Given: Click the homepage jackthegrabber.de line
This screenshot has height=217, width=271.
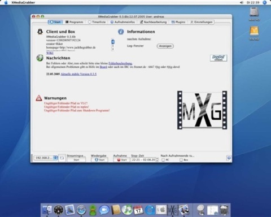Looking at the screenshot, I should click(x=71, y=47).
